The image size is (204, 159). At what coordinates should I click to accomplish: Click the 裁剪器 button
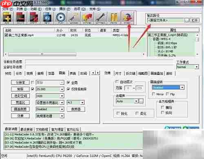point(76,109)
